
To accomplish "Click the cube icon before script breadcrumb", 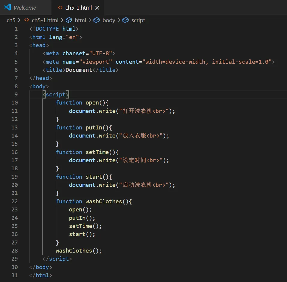I will point(125,20).
